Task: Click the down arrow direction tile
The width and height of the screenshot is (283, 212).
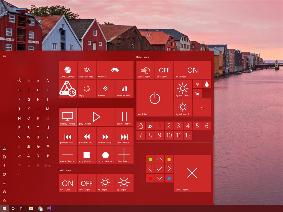Action: pos(159,178)
